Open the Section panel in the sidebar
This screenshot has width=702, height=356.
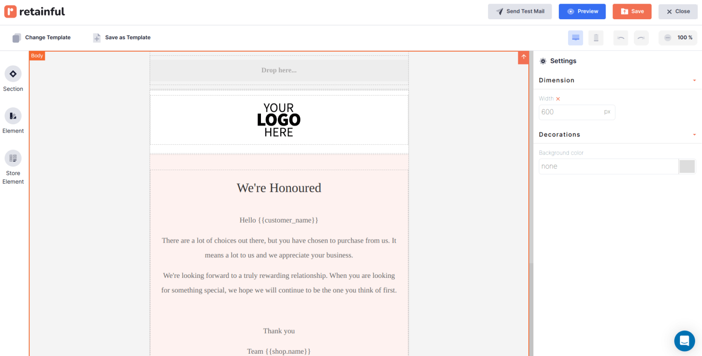click(x=13, y=78)
